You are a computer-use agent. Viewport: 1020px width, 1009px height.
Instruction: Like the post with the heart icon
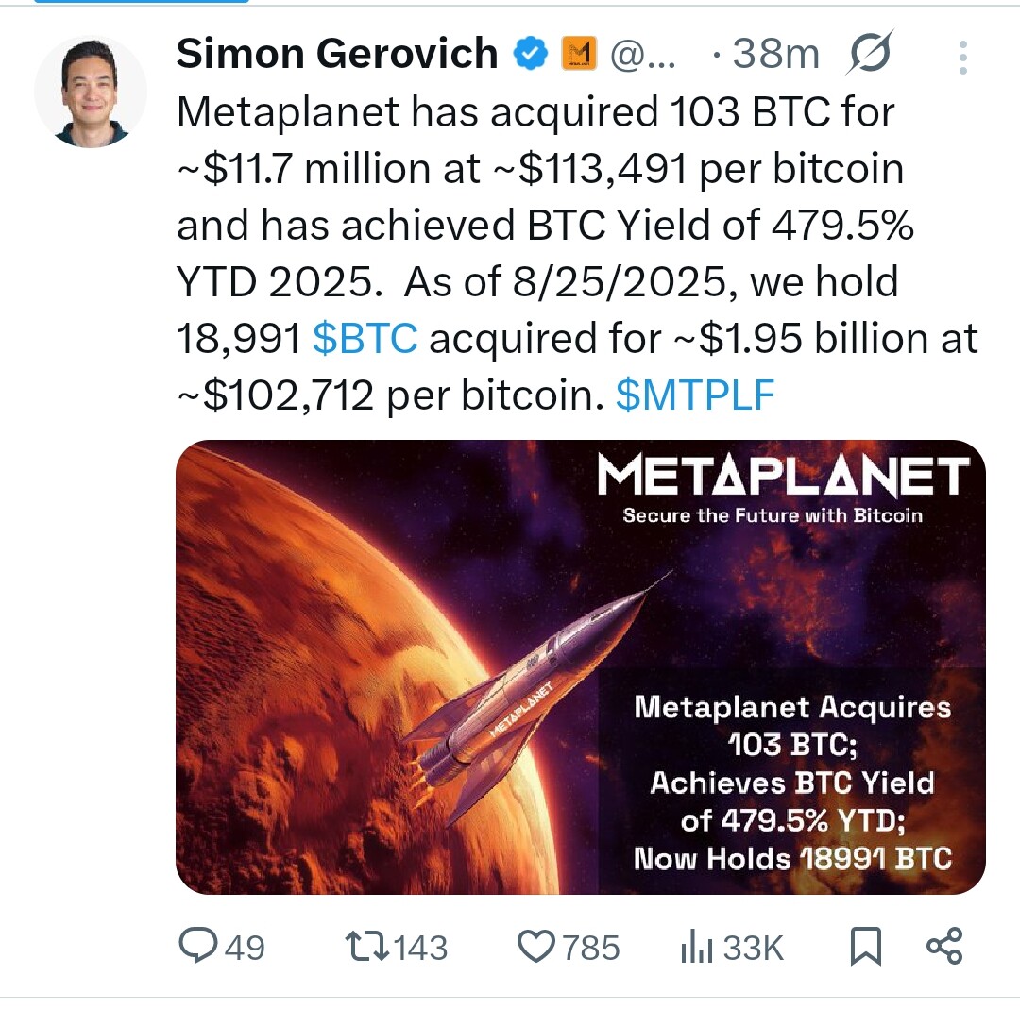(536, 947)
